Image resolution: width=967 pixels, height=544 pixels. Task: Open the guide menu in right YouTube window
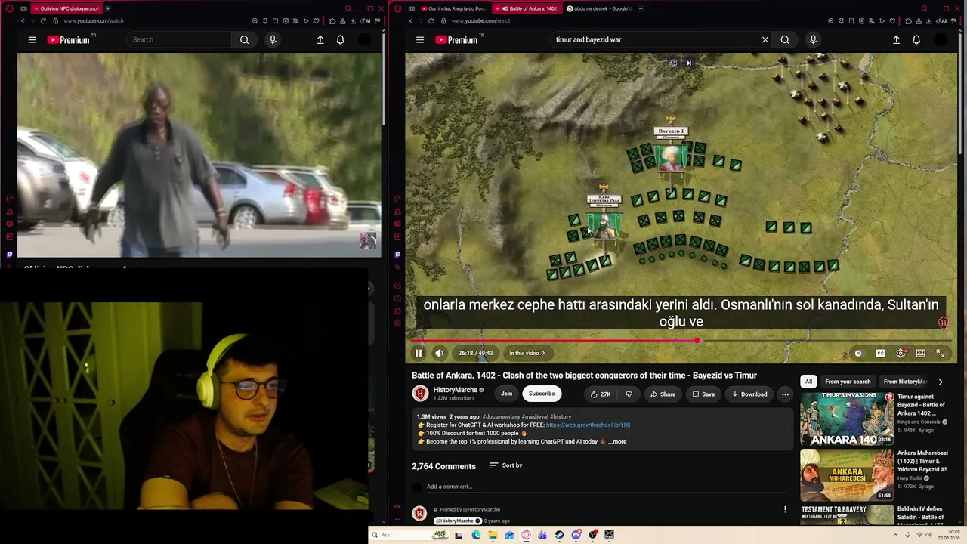click(x=419, y=39)
